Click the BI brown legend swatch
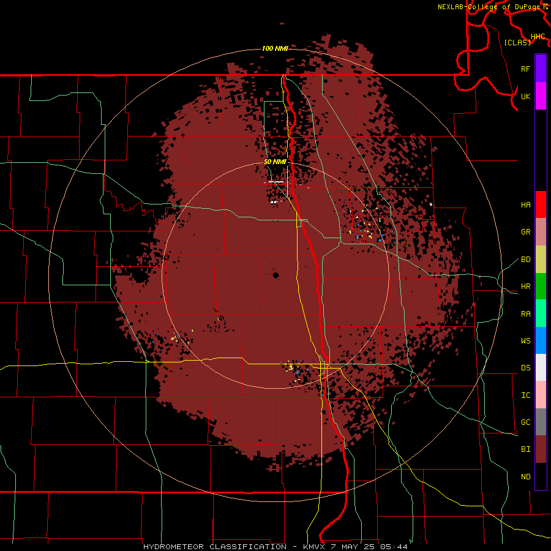Viewport: 551px width, 551px height. 541,449
